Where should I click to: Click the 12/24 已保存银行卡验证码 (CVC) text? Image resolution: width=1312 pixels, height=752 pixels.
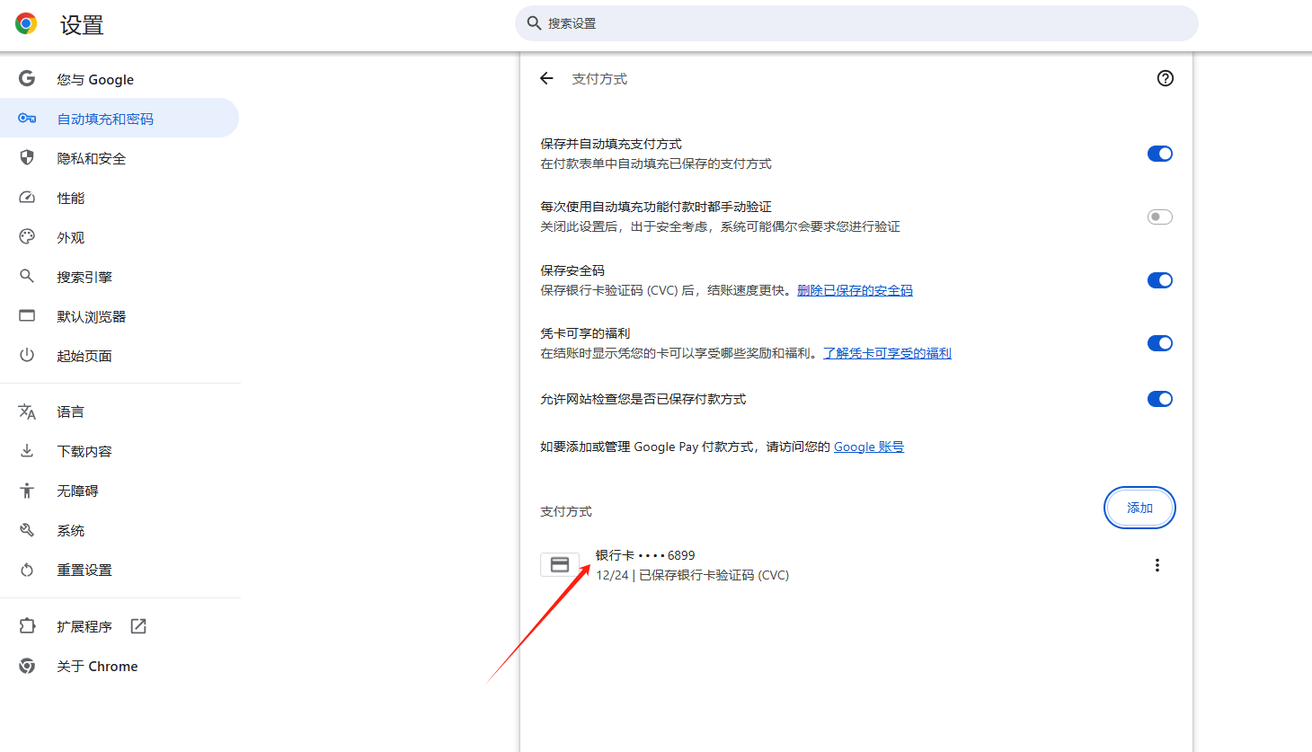click(692, 575)
